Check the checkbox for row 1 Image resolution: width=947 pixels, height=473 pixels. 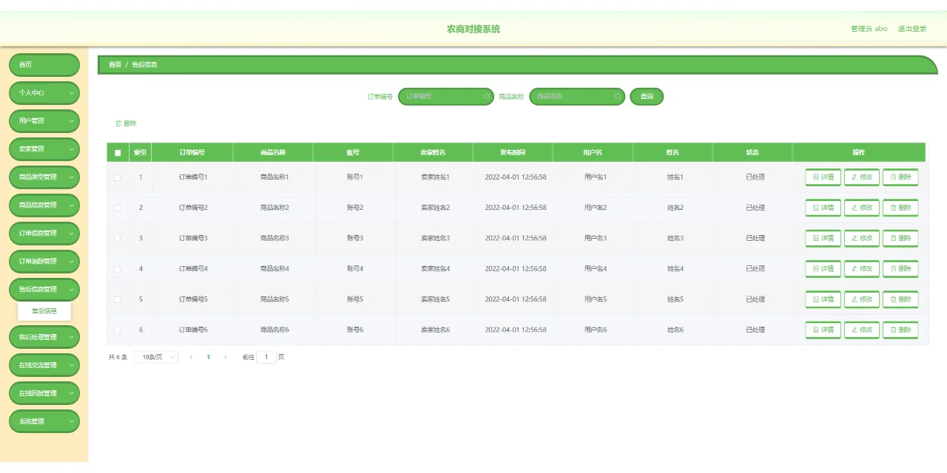(116, 177)
